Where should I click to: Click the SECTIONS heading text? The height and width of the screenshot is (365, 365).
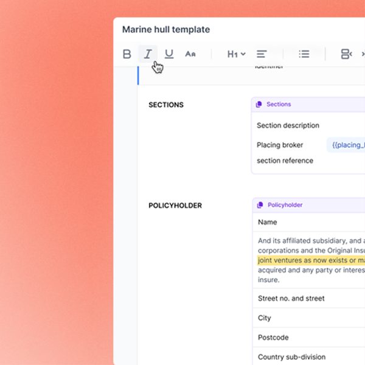coord(166,105)
